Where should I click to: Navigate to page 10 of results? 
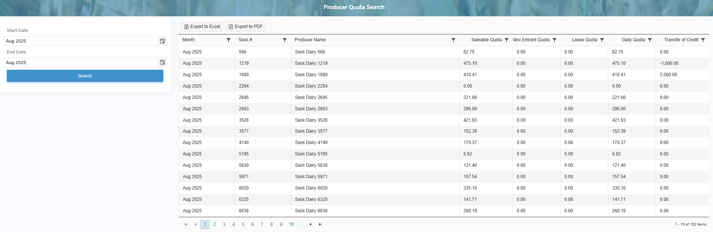coord(291,224)
